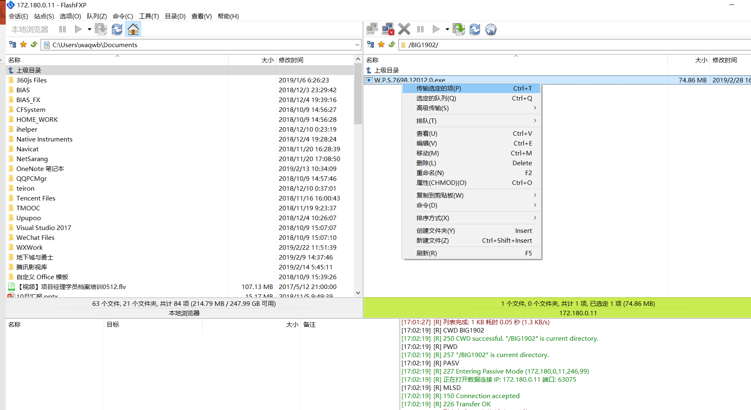Open the 选项(O) menu
This screenshot has height=410, width=751.
[70, 16]
